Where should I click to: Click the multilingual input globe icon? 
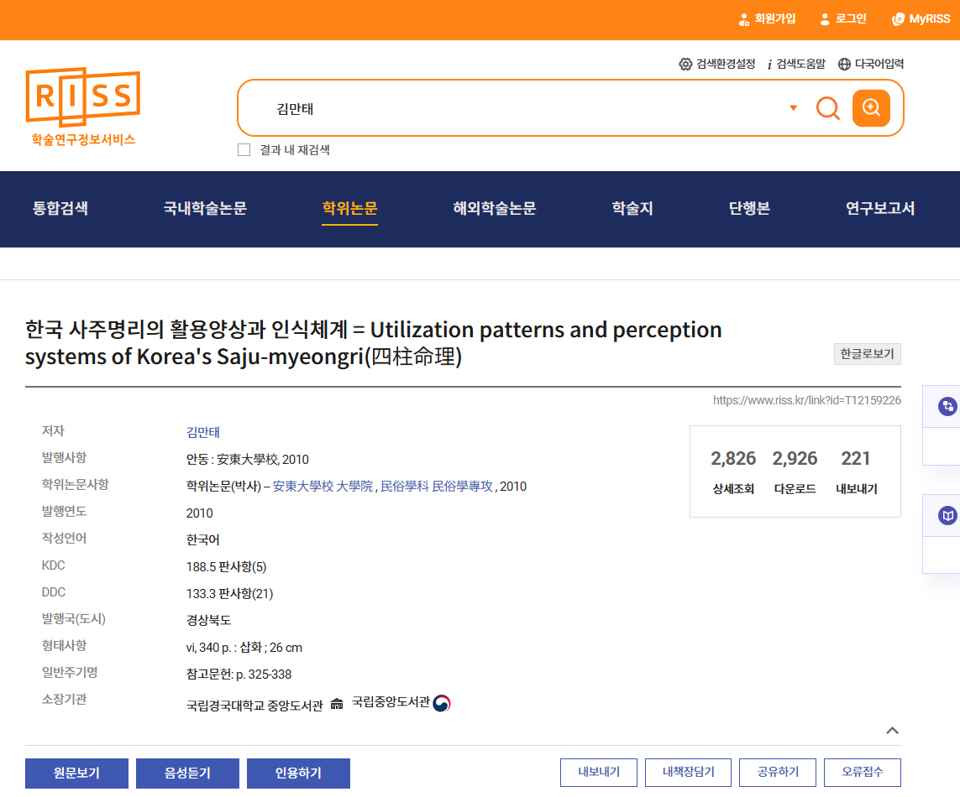tap(844, 64)
